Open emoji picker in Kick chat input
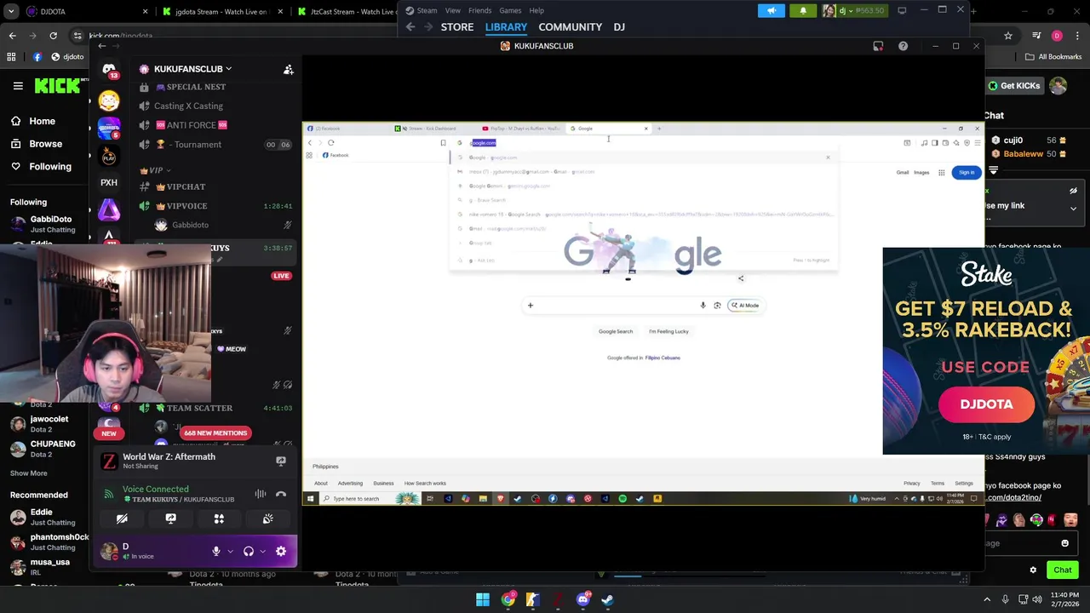Viewport: 1090px width, 613px height. (x=1064, y=543)
